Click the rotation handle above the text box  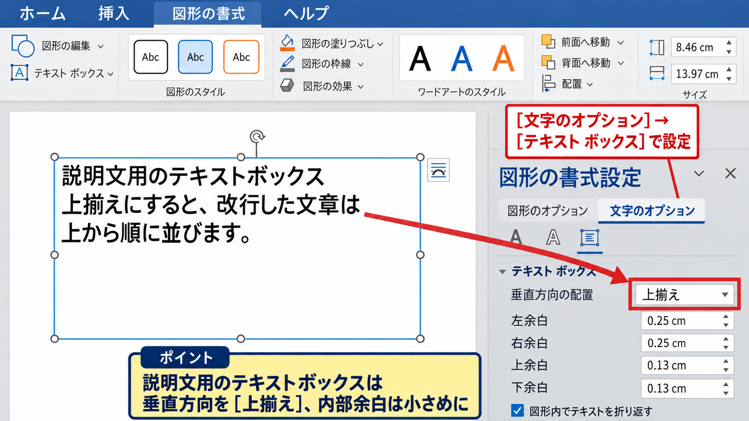pos(257,136)
